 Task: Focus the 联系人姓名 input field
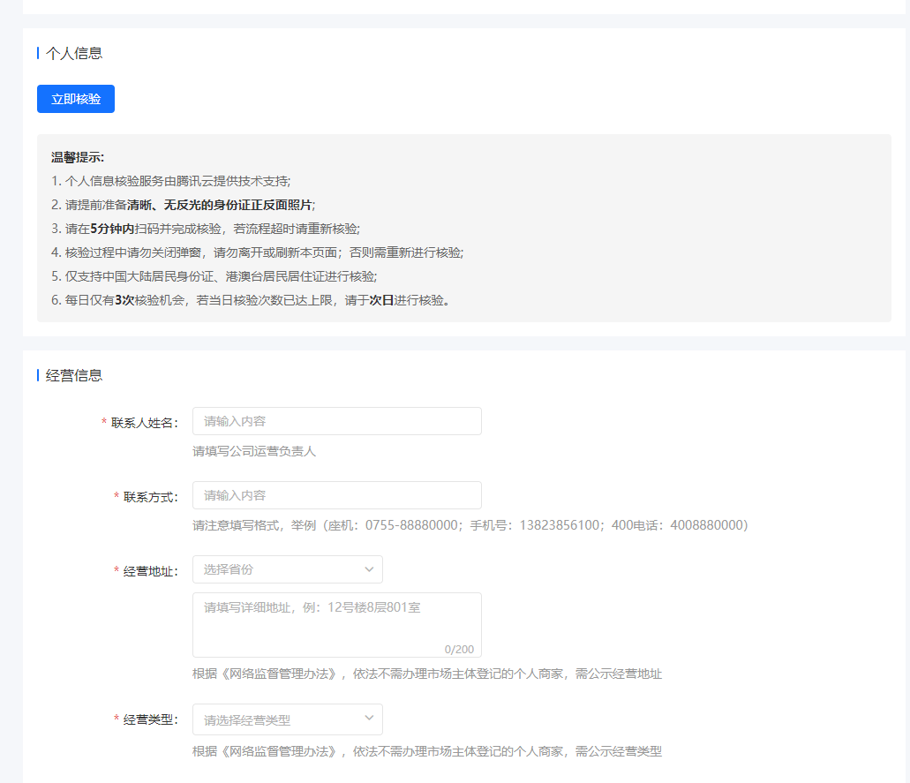click(x=336, y=421)
